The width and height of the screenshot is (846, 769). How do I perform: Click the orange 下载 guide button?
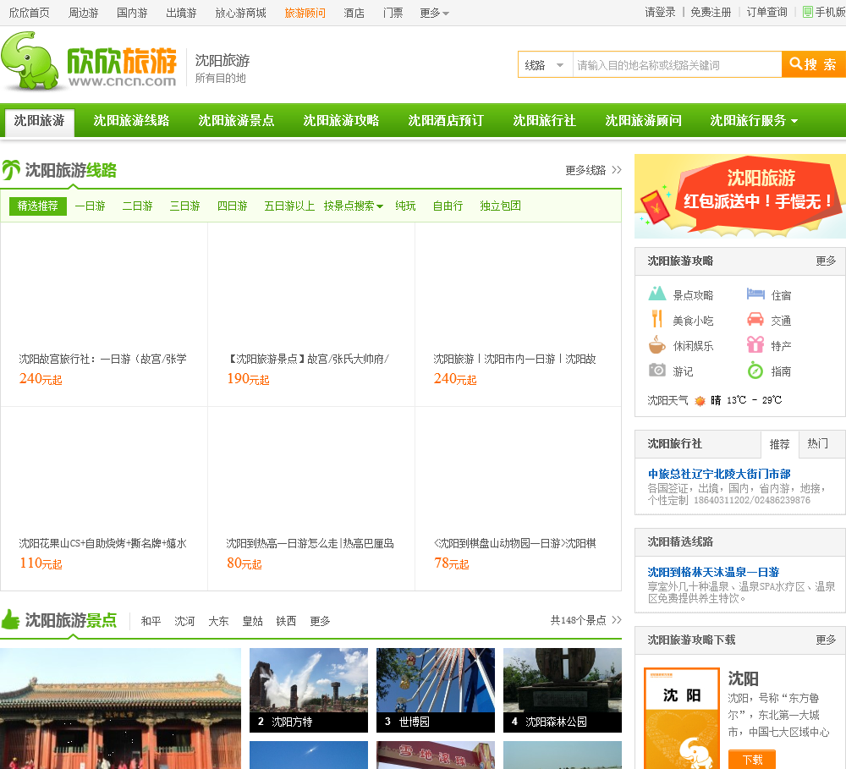tap(752, 759)
